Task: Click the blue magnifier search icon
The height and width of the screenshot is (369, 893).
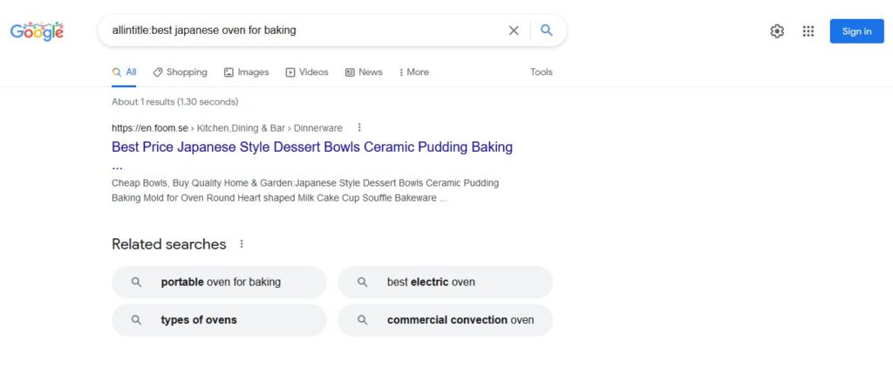Action: (x=547, y=31)
